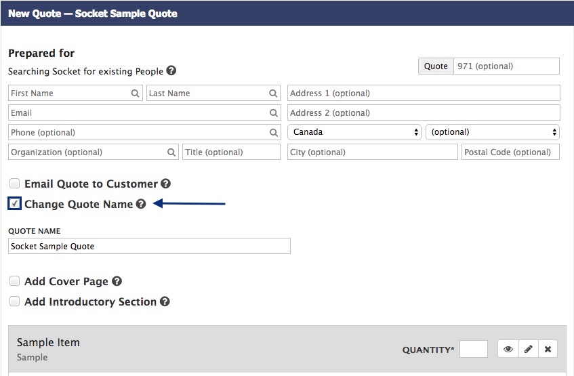
Task: Click the Quote Name text field
Action: point(149,246)
